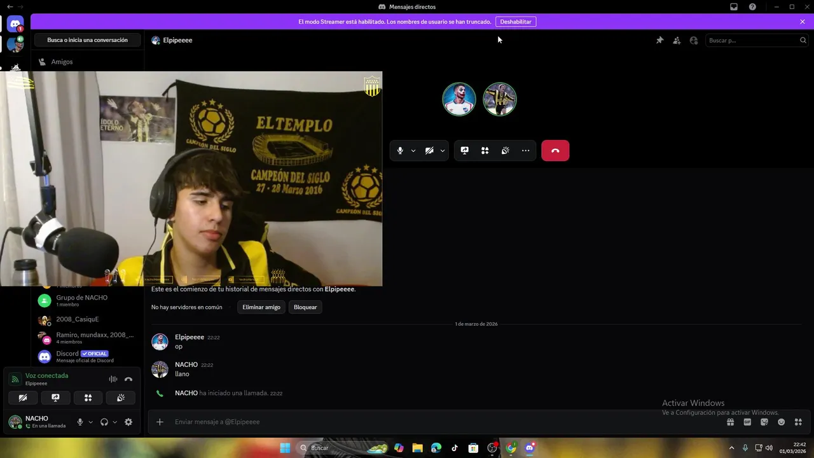Open TikTok from the taskbar
The image size is (814, 458).
point(455,448)
